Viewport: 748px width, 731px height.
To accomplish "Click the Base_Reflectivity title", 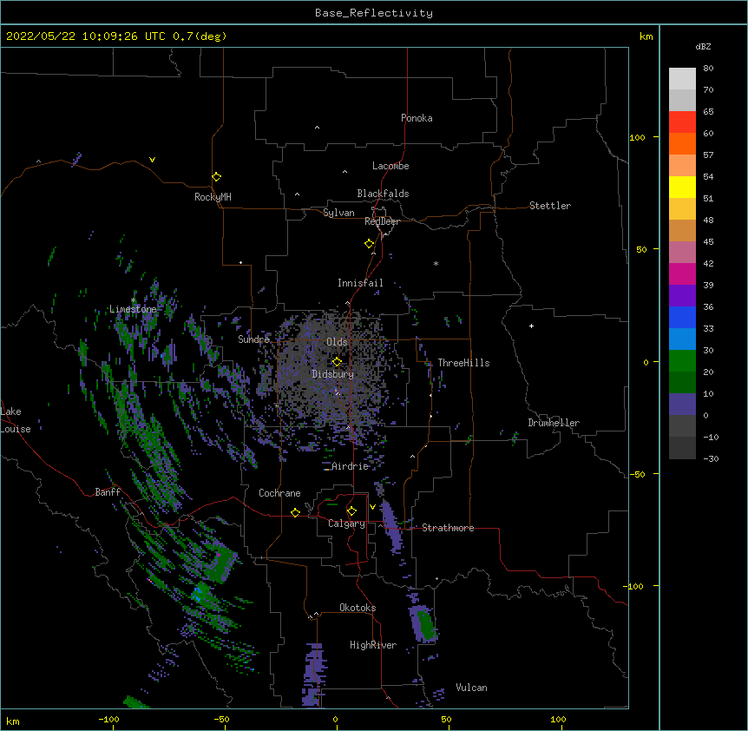I will pyautogui.click(x=374, y=13).
